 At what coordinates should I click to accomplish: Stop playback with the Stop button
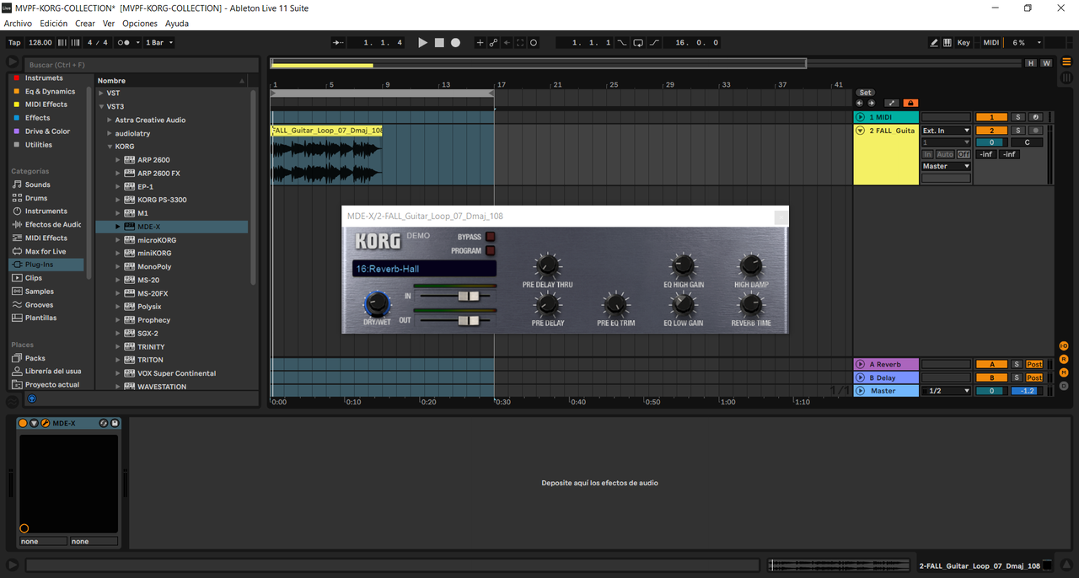pos(439,42)
